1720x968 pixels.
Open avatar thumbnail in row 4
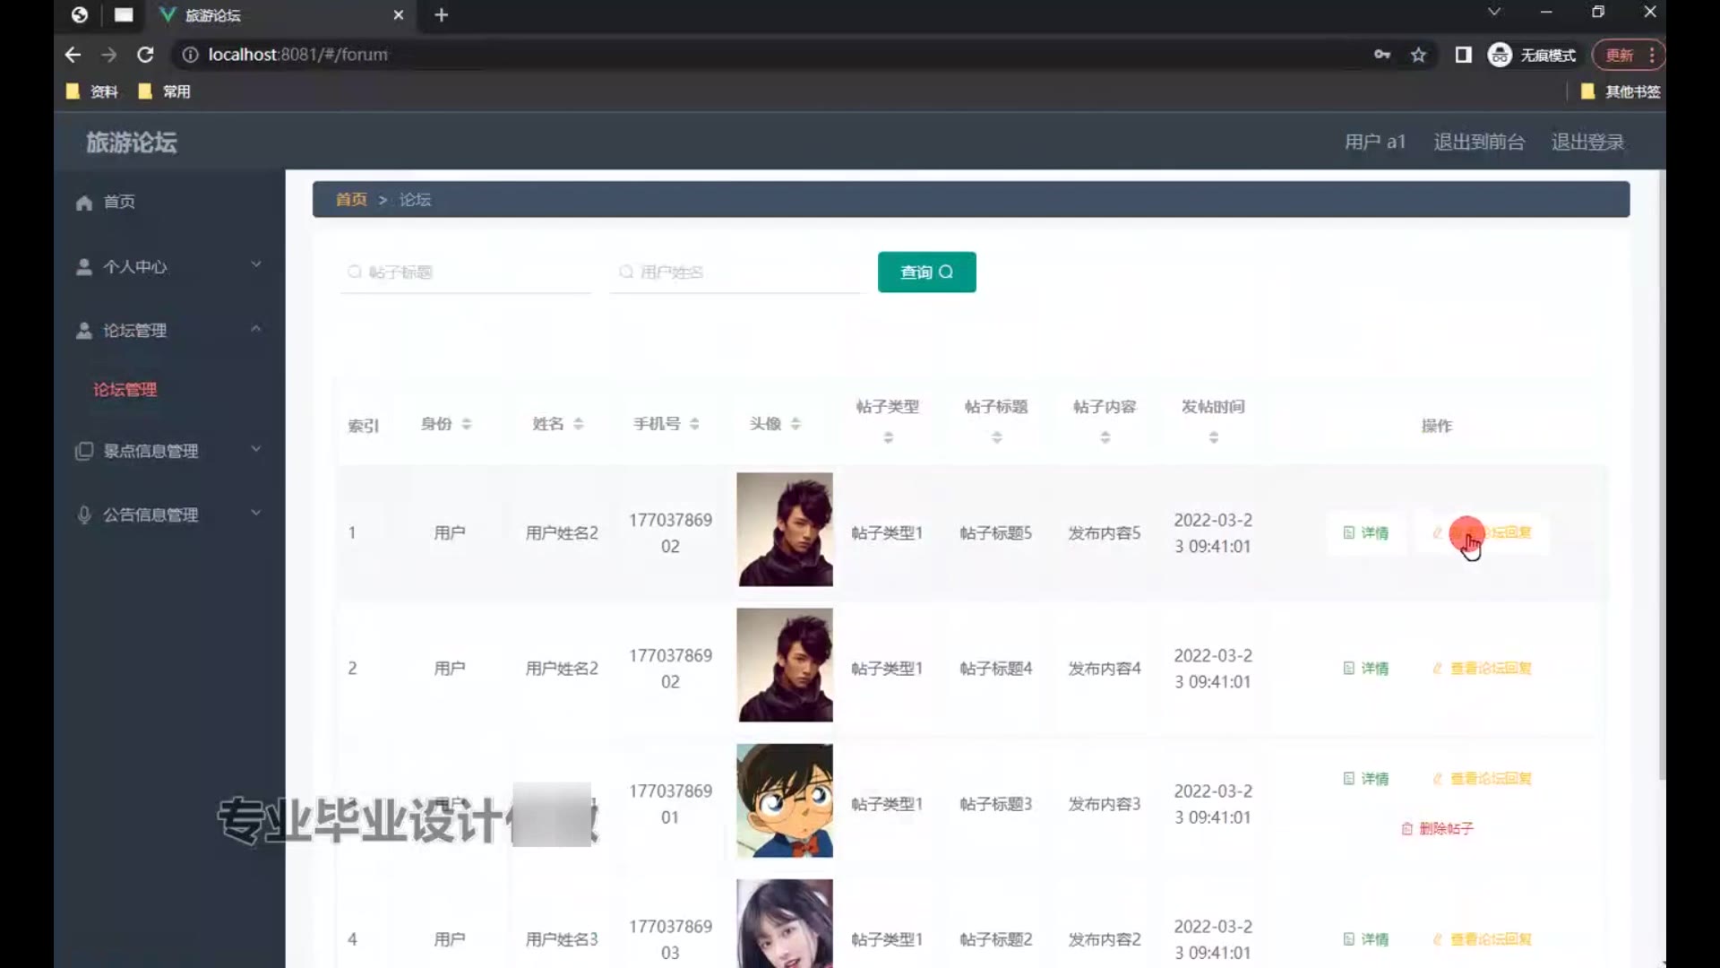coord(785,923)
